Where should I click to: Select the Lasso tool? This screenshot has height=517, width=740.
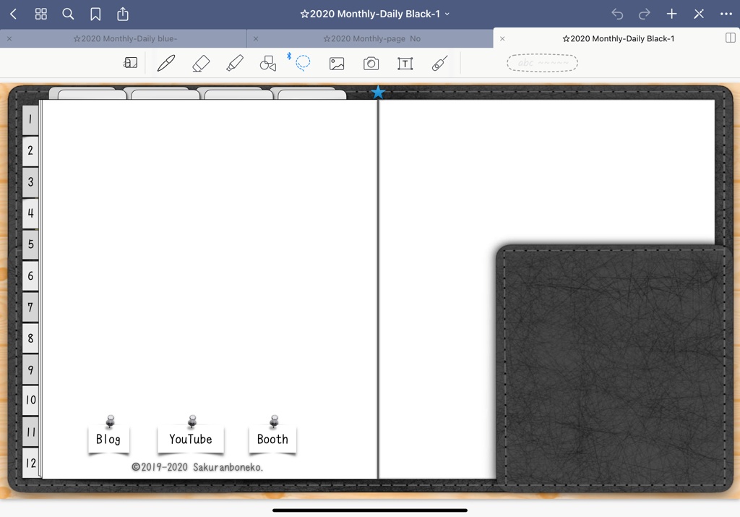point(303,63)
